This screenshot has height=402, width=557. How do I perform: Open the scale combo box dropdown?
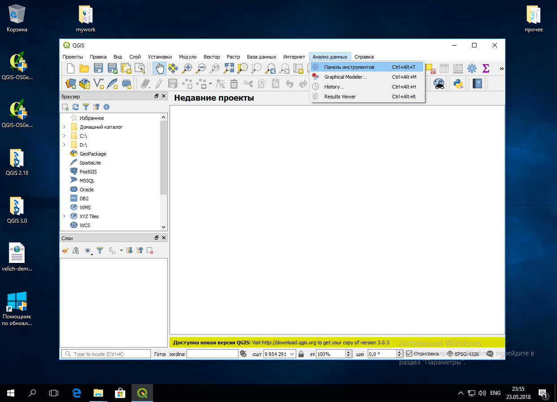(x=292, y=354)
